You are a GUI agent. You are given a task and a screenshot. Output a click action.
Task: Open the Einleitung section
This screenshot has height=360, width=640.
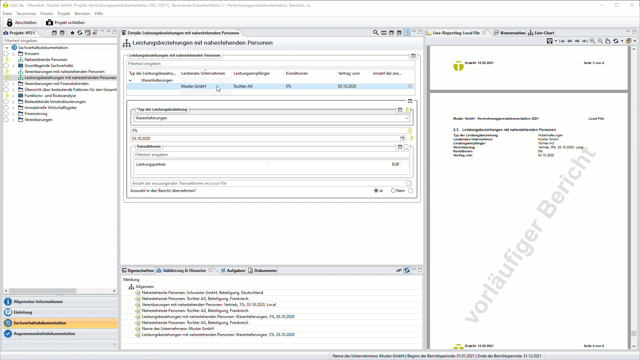[x=60, y=312]
